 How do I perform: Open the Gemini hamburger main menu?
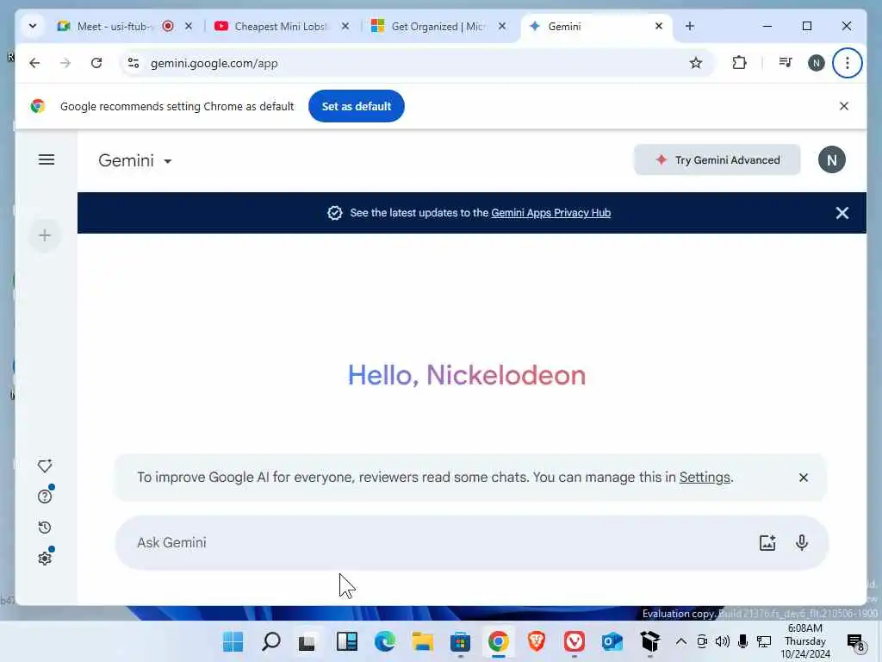click(47, 159)
